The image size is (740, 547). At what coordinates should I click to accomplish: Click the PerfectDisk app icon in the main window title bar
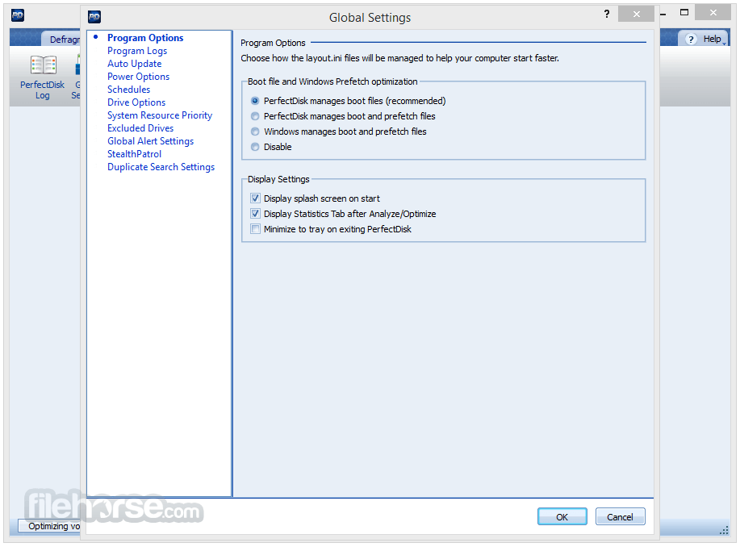18,15
